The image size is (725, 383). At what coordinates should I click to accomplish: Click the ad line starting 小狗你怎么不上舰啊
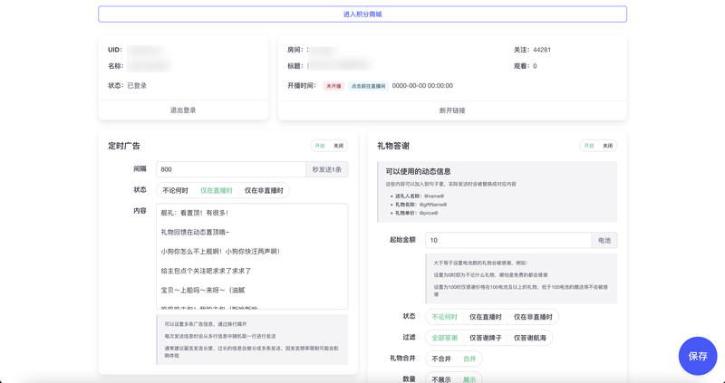(x=220, y=252)
